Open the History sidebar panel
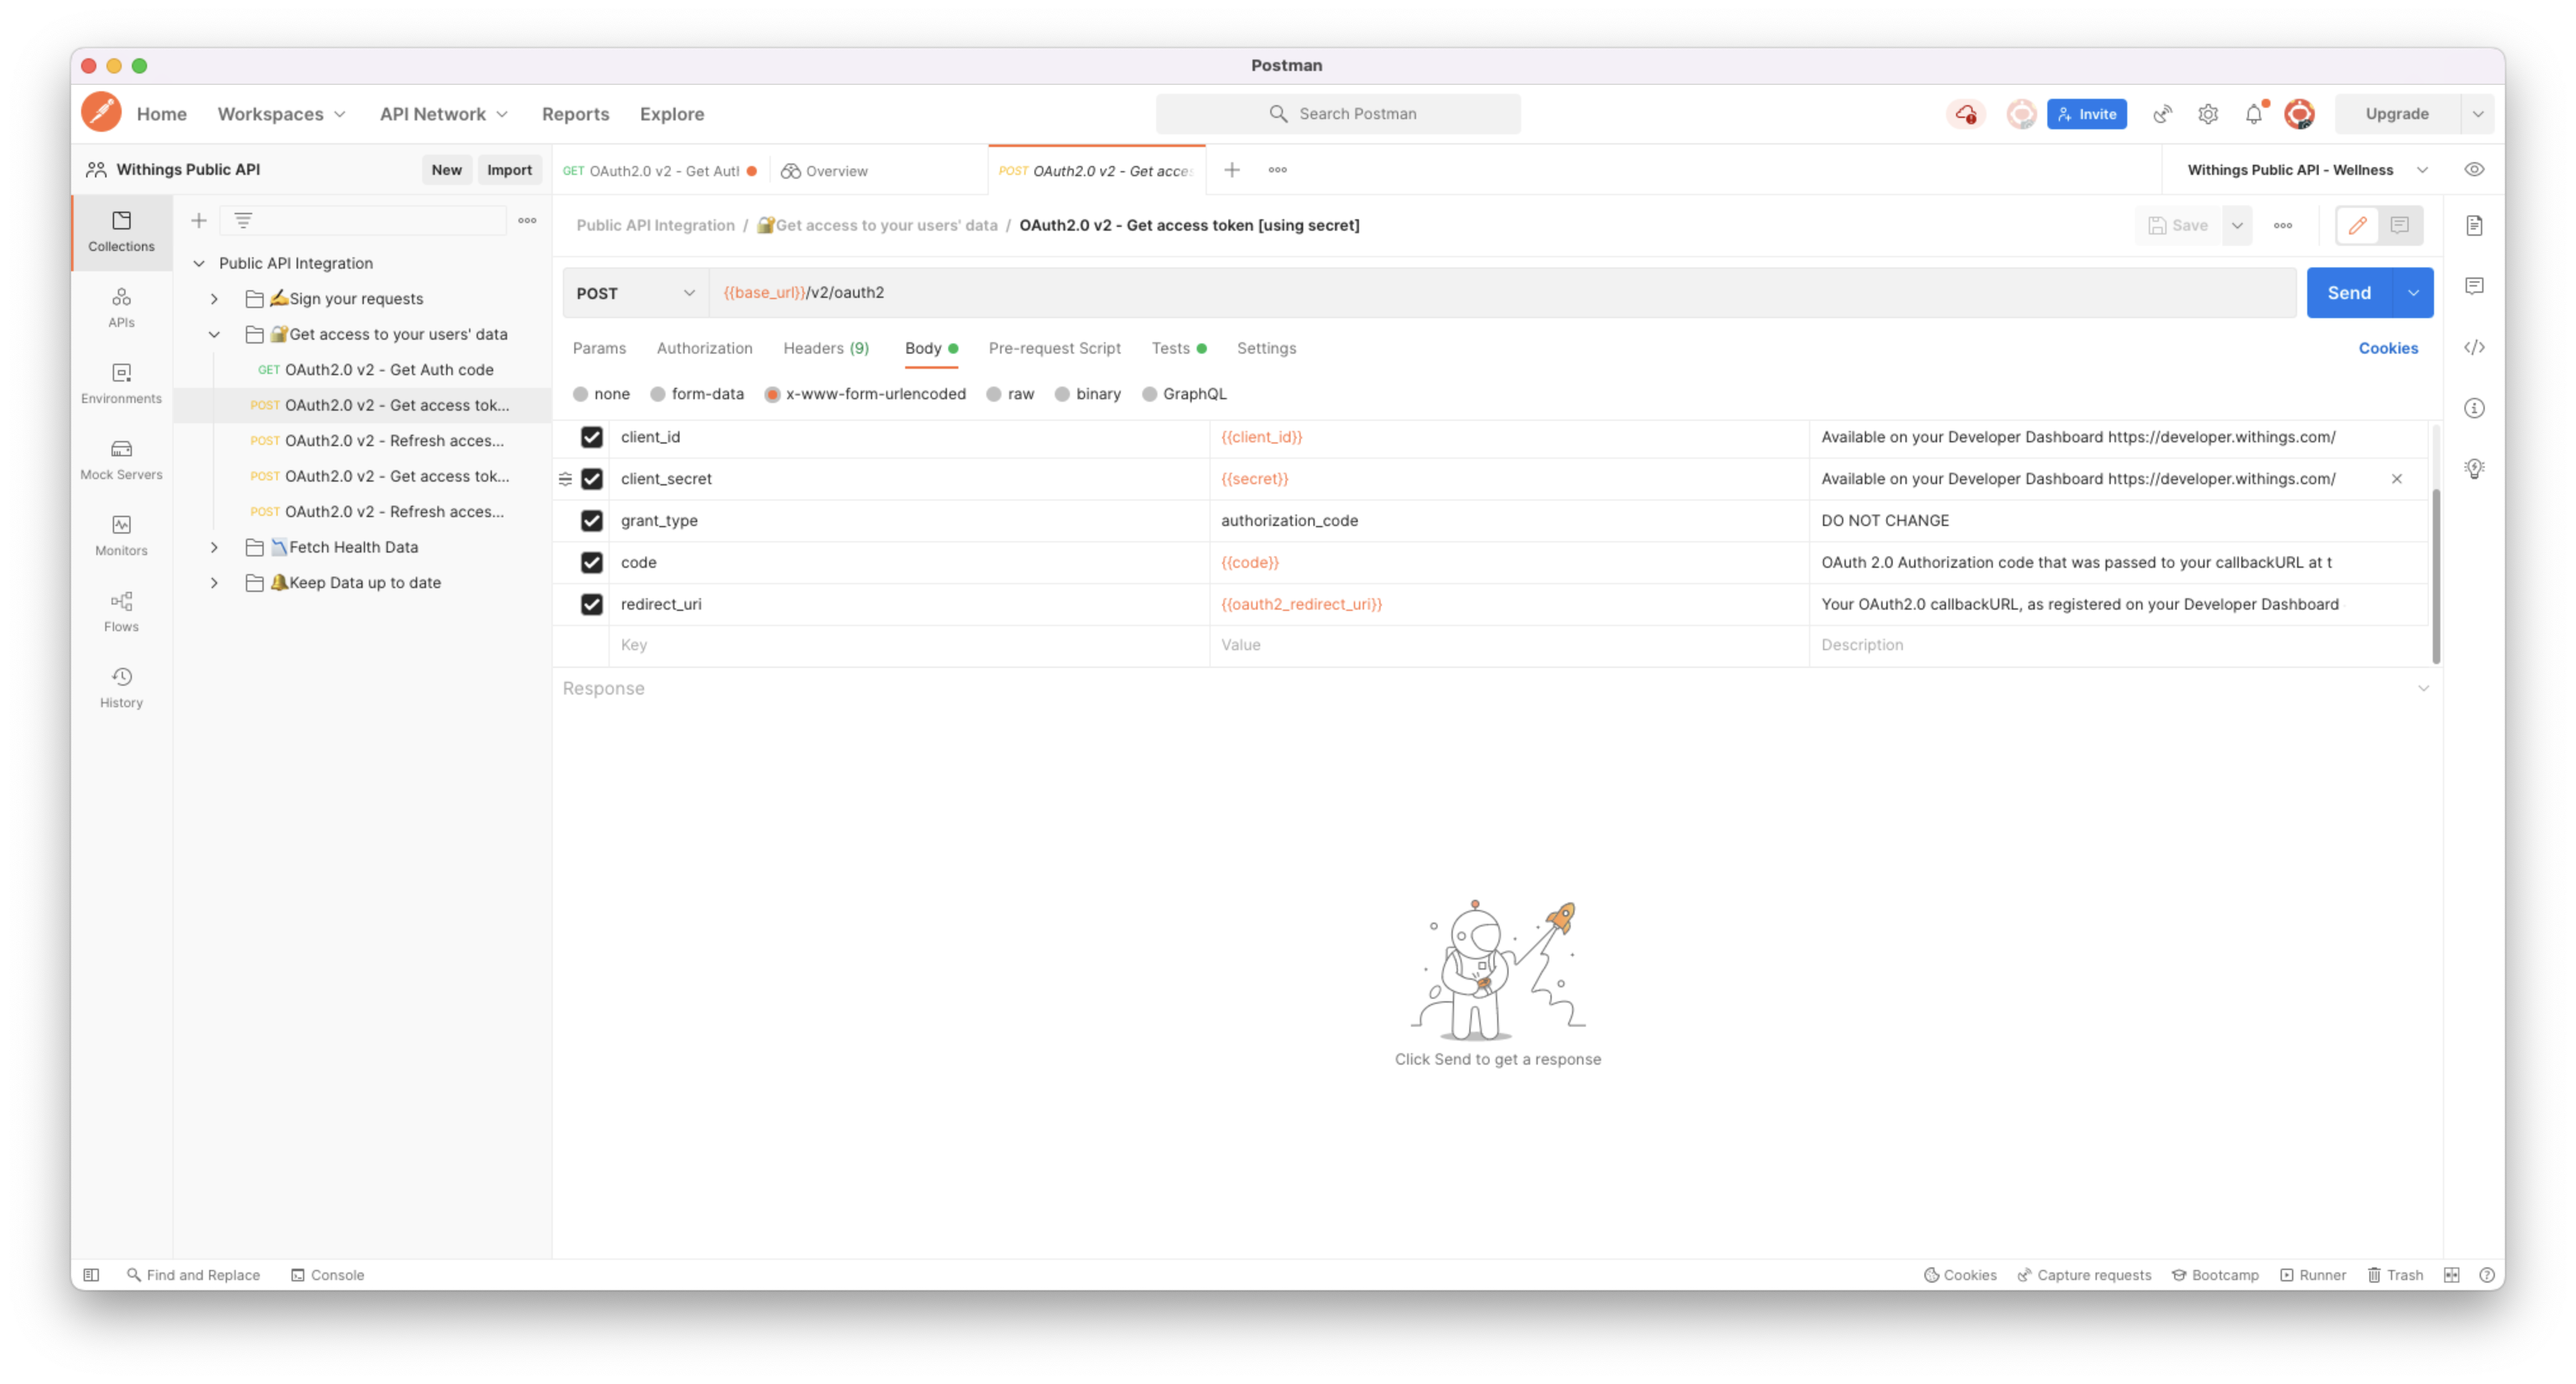Screen dimensions: 2576x1384 [120, 686]
